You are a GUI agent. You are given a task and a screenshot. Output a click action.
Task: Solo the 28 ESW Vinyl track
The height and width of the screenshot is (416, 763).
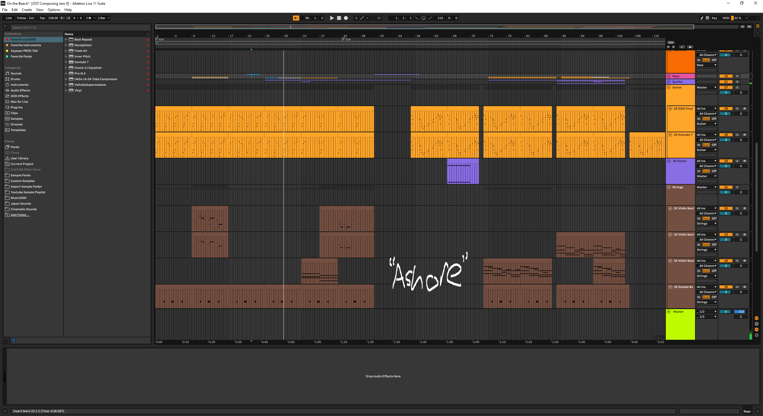coord(737,109)
